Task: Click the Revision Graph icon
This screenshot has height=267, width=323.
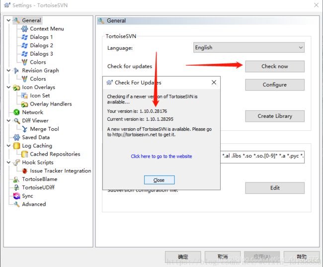Action: coord(16,71)
